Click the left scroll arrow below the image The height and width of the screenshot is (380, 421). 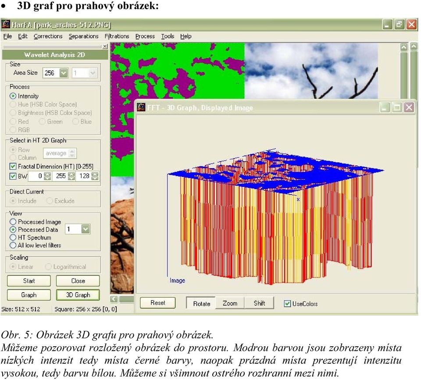(x=114, y=299)
